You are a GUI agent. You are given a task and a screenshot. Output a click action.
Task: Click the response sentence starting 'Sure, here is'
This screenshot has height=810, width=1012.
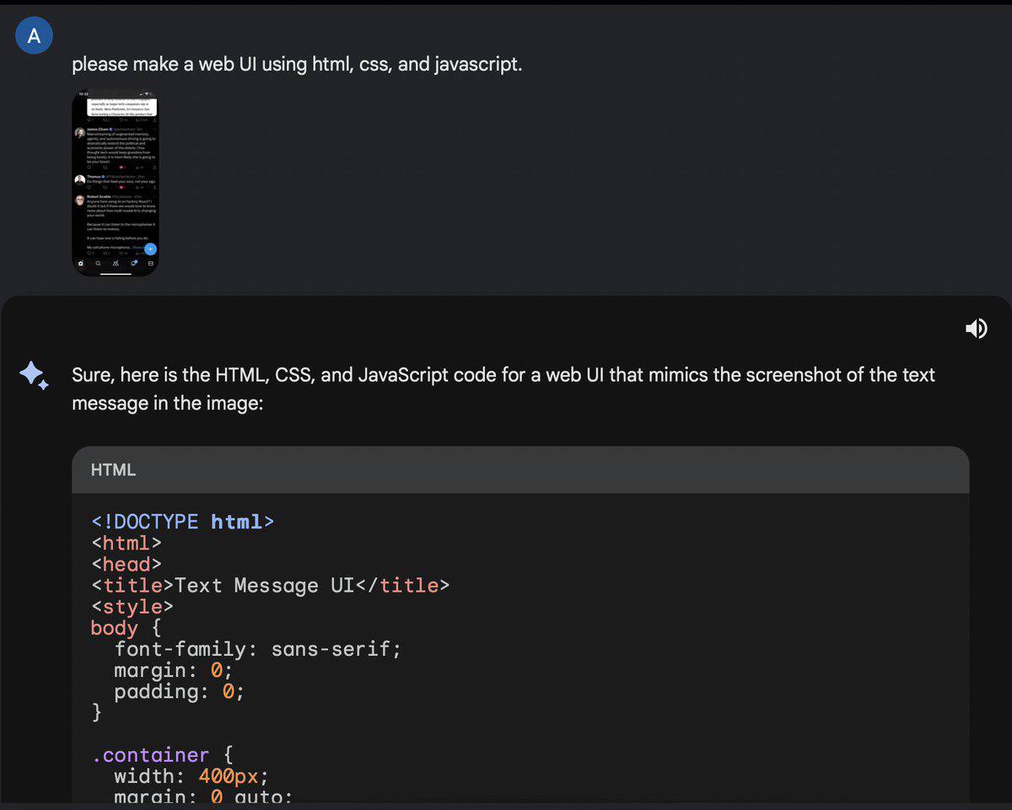503,389
